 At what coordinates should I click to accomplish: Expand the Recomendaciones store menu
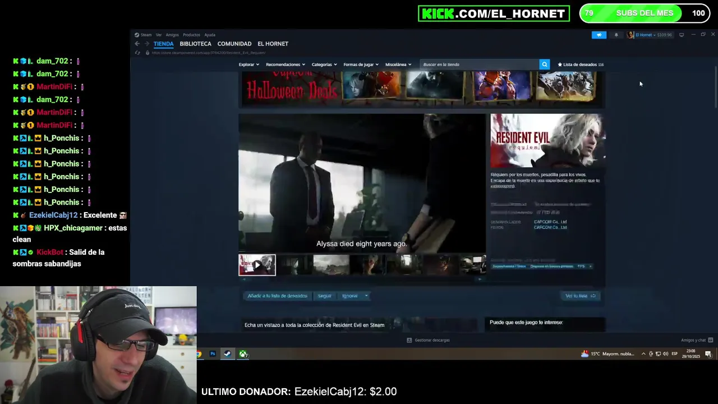286,65
